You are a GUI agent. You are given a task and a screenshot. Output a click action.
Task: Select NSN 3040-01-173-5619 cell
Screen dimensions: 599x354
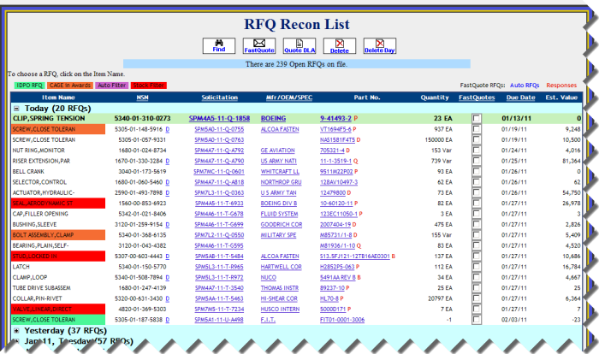[142, 172]
